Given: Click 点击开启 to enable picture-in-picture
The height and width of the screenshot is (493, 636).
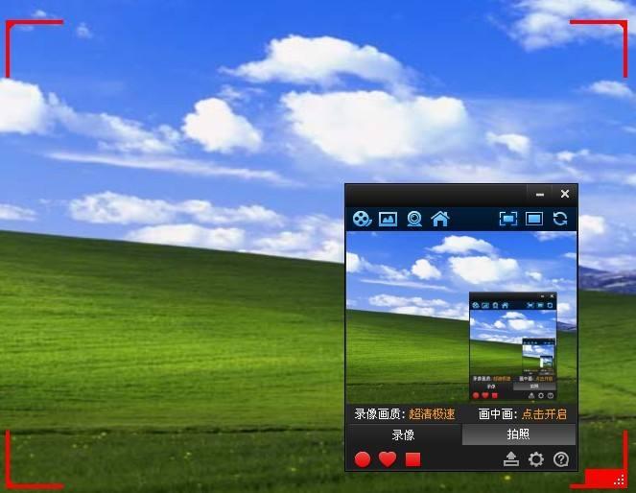Looking at the screenshot, I should (x=544, y=414).
